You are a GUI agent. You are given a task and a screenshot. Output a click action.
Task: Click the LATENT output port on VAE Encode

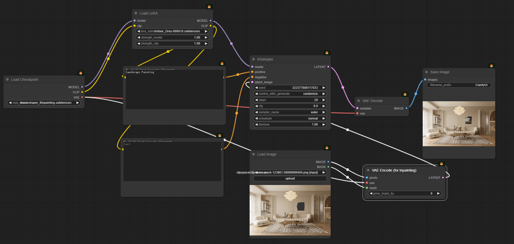(x=443, y=177)
